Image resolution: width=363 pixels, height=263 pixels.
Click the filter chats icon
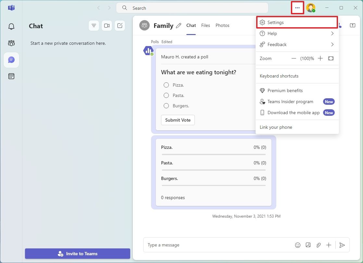point(94,25)
